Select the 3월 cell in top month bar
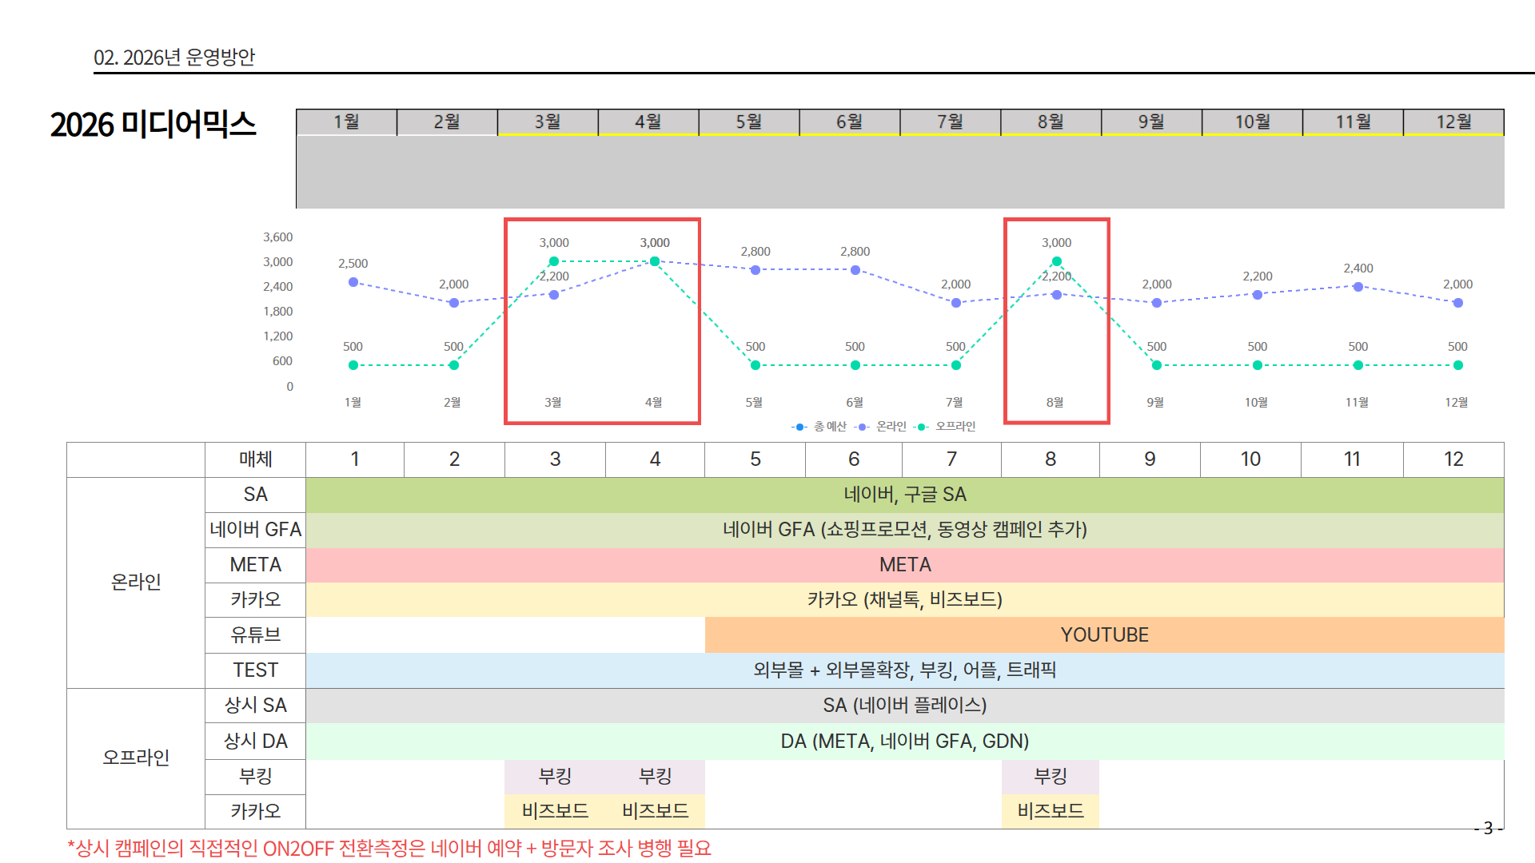This screenshot has height=863, width=1535. pos(548,121)
